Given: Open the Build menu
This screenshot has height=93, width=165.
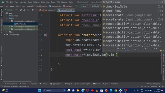Looking at the screenshot, I should pos(43,2).
